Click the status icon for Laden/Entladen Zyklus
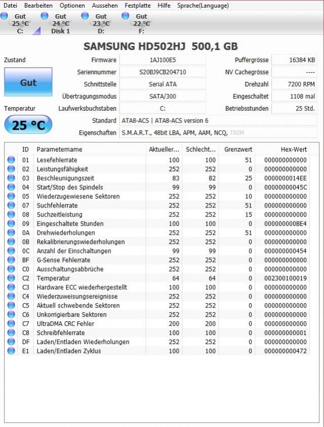Image resolution: width=324 pixels, height=427 pixels. pyautogui.click(x=11, y=351)
